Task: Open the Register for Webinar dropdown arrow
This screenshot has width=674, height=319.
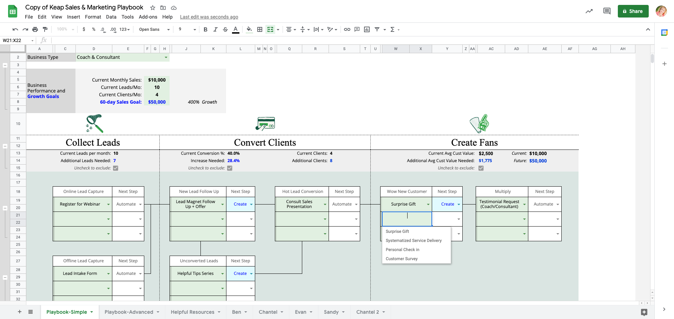Action: [108, 204]
